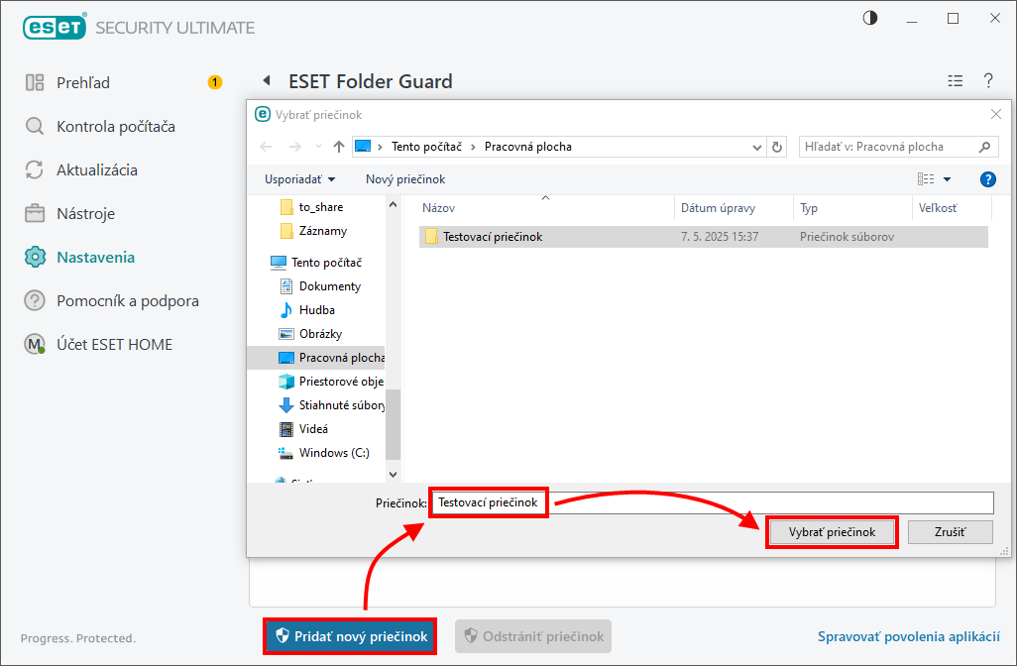Refresh the Pracovná plocha folder view
This screenshot has width=1017, height=666.
pyautogui.click(x=777, y=148)
